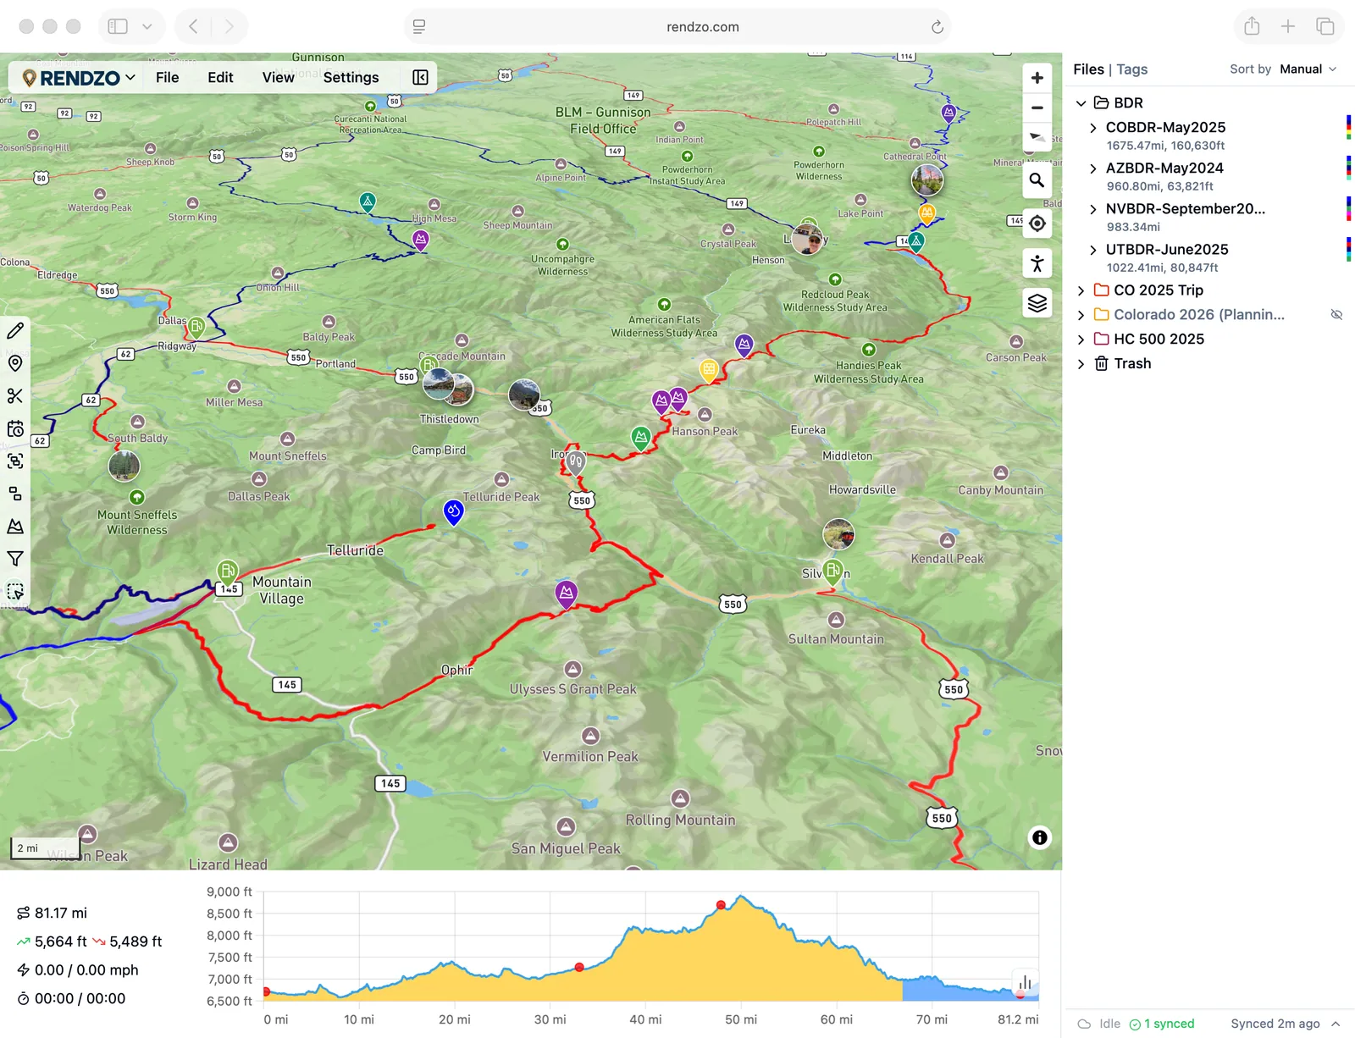Activate the scissors cut tool
The width and height of the screenshot is (1355, 1038).
pos(15,395)
